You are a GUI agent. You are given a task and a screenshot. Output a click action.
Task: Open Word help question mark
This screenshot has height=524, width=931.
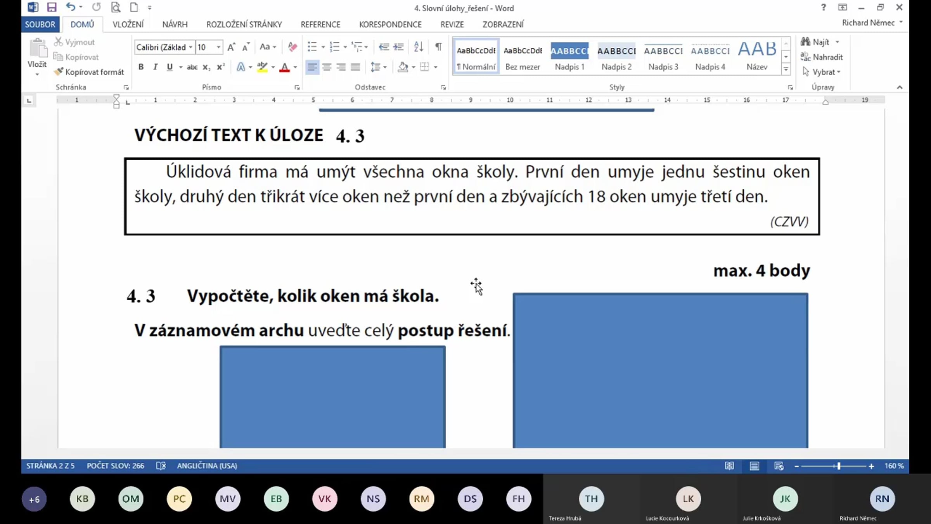click(x=823, y=7)
